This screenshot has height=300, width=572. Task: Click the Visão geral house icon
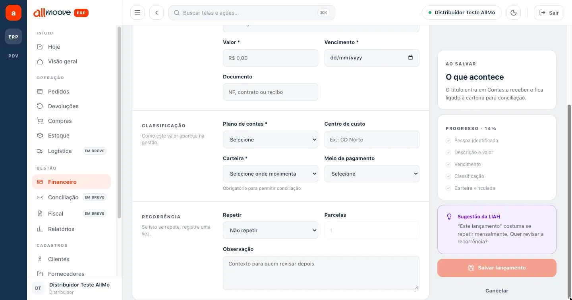point(40,61)
